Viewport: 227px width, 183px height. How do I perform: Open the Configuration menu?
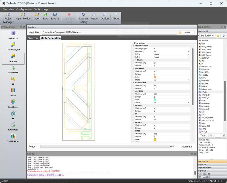click(x=24, y=9)
